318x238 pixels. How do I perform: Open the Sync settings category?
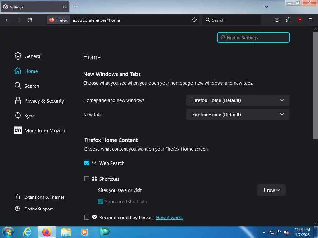[x=25, y=116]
